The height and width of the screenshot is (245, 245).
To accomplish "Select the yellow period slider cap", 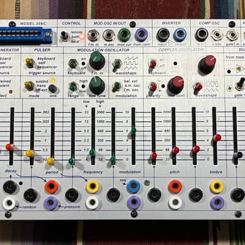I will pyautogui.click(x=50, y=161).
